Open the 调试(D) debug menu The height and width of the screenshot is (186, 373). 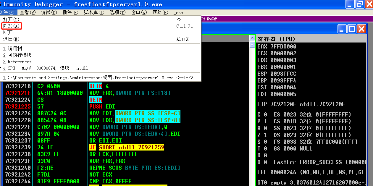49,12
